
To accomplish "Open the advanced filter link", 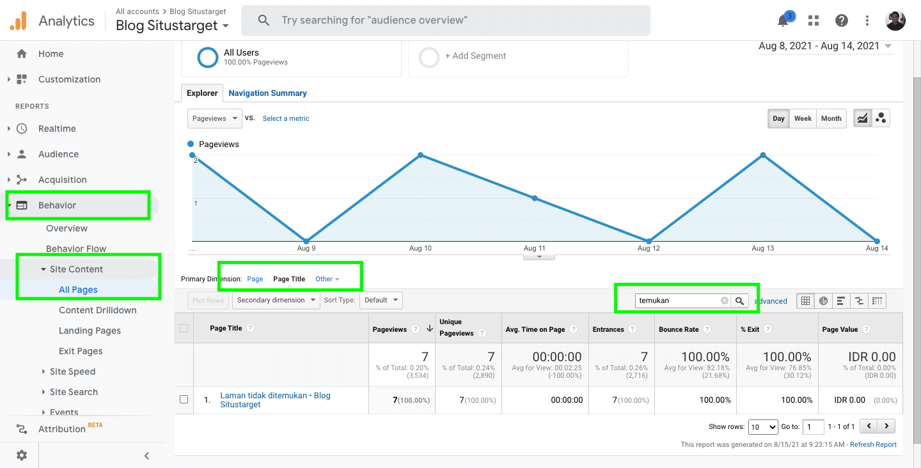I will click(771, 301).
